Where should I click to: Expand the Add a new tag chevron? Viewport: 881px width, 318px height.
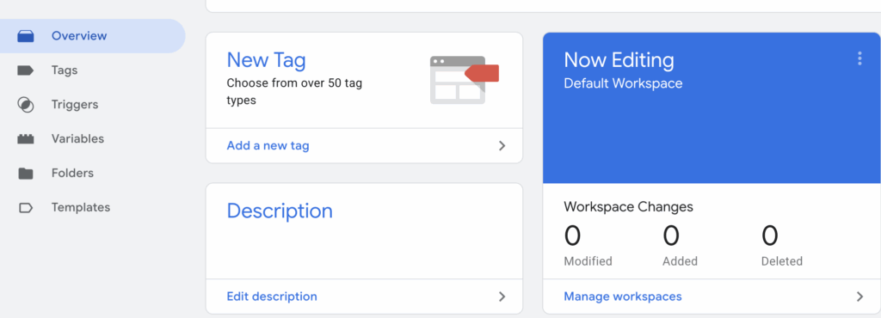(502, 146)
